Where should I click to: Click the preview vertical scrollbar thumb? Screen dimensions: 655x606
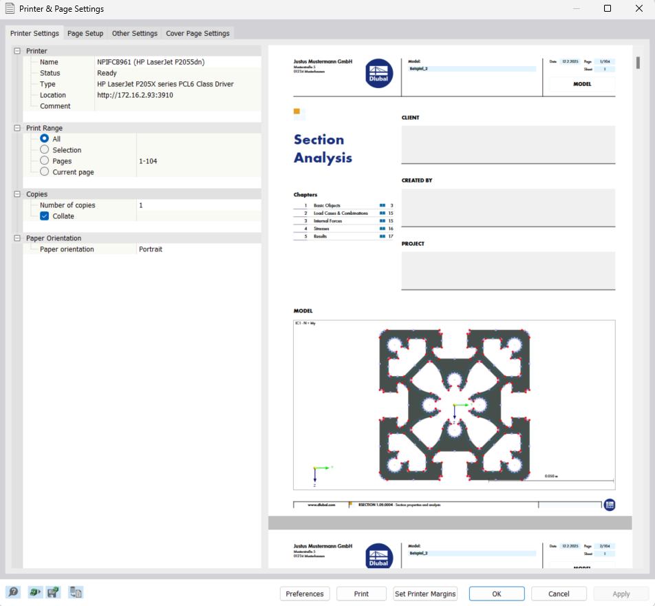638,63
